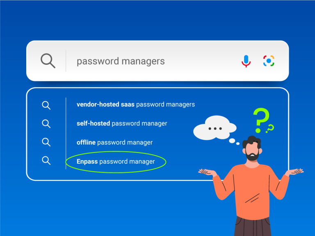This screenshot has width=315, height=236.
Task: Click search icon beside vendor-hosted saas suggestion
Action: pyautogui.click(x=46, y=105)
